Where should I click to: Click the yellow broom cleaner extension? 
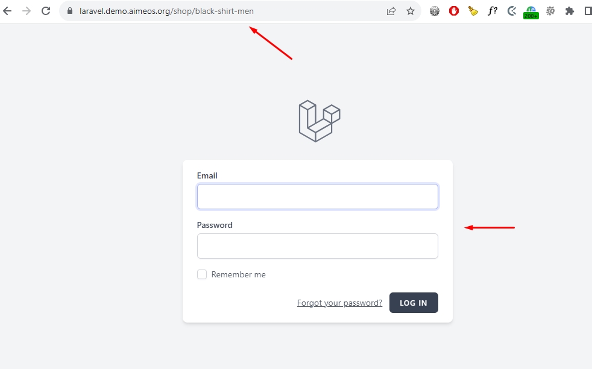tap(473, 11)
